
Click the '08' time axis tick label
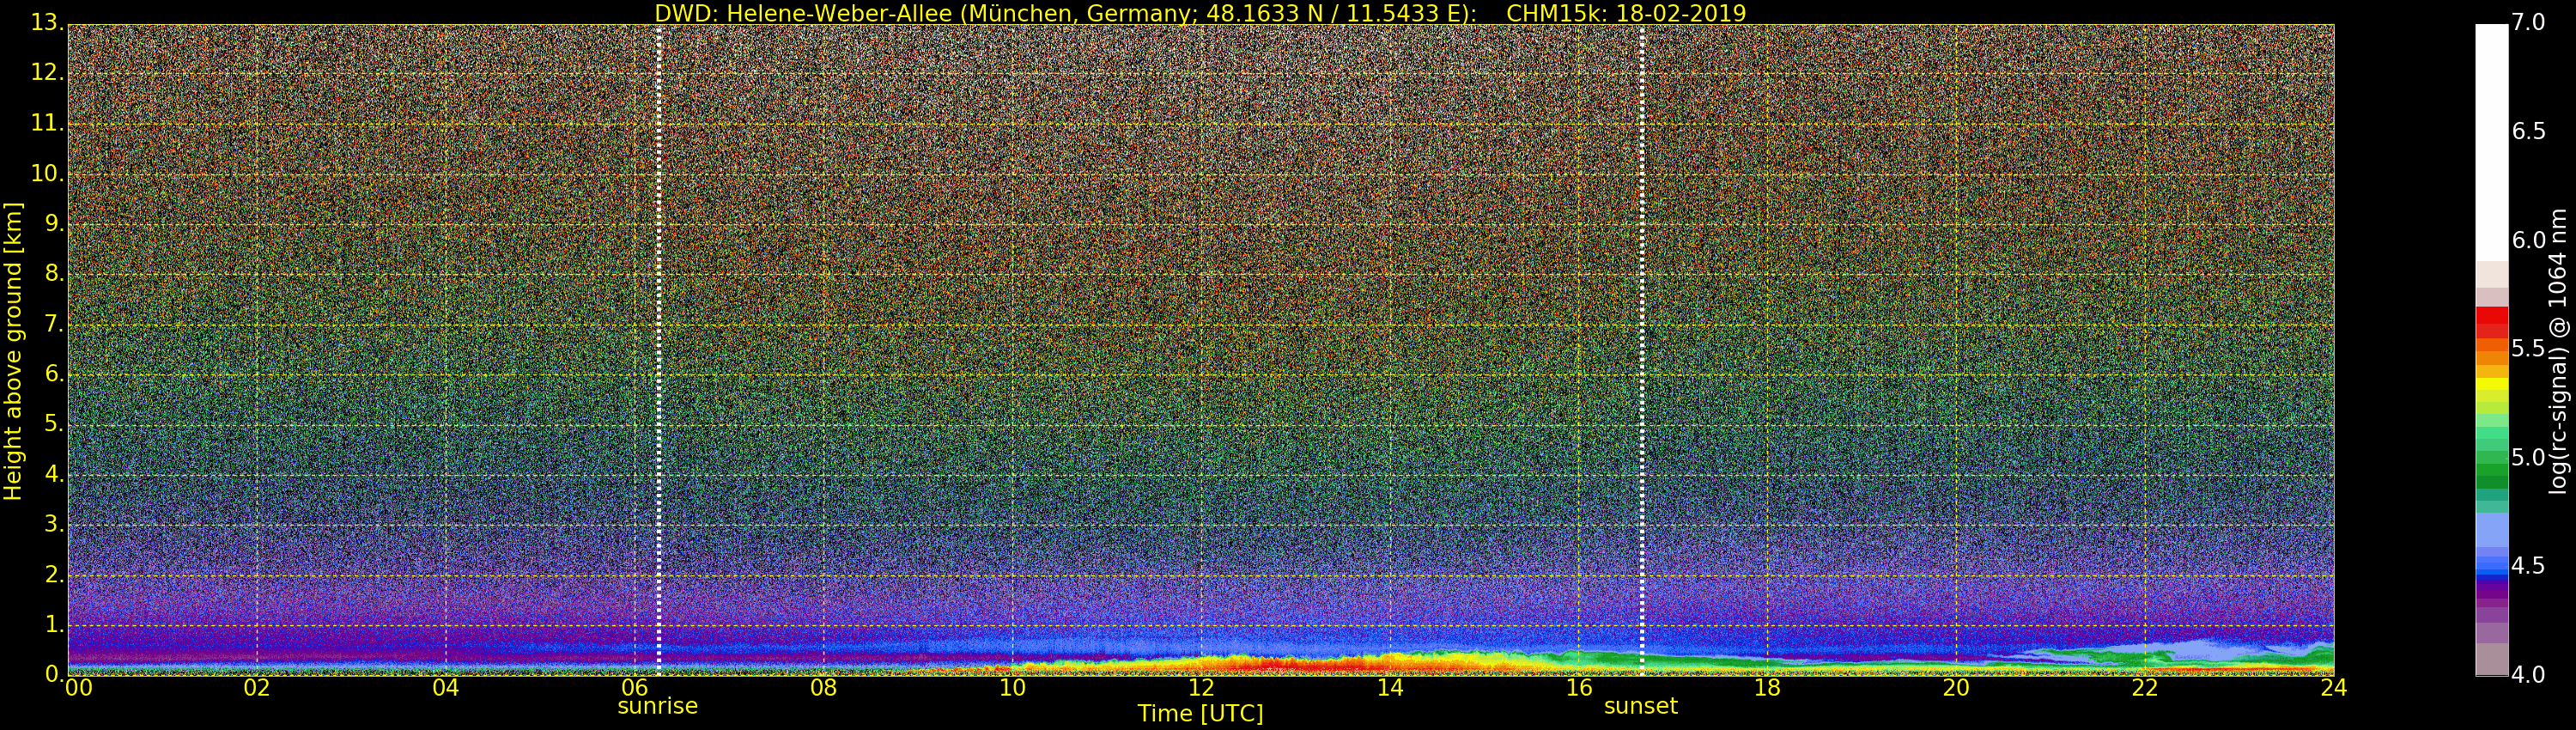(823, 687)
